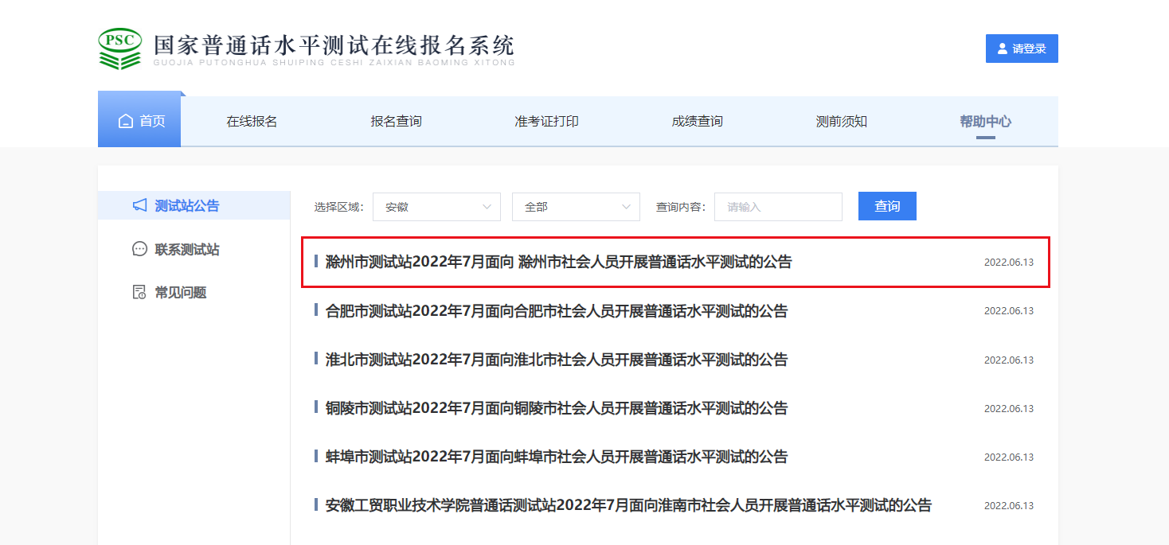Select 测试站公告 in the sidebar

[x=194, y=206]
